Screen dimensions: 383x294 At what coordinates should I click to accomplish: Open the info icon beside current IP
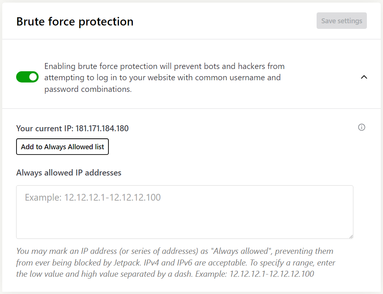362,127
